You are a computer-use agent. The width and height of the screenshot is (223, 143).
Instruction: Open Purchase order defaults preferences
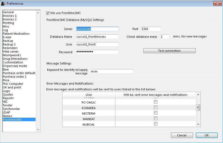[19, 73]
